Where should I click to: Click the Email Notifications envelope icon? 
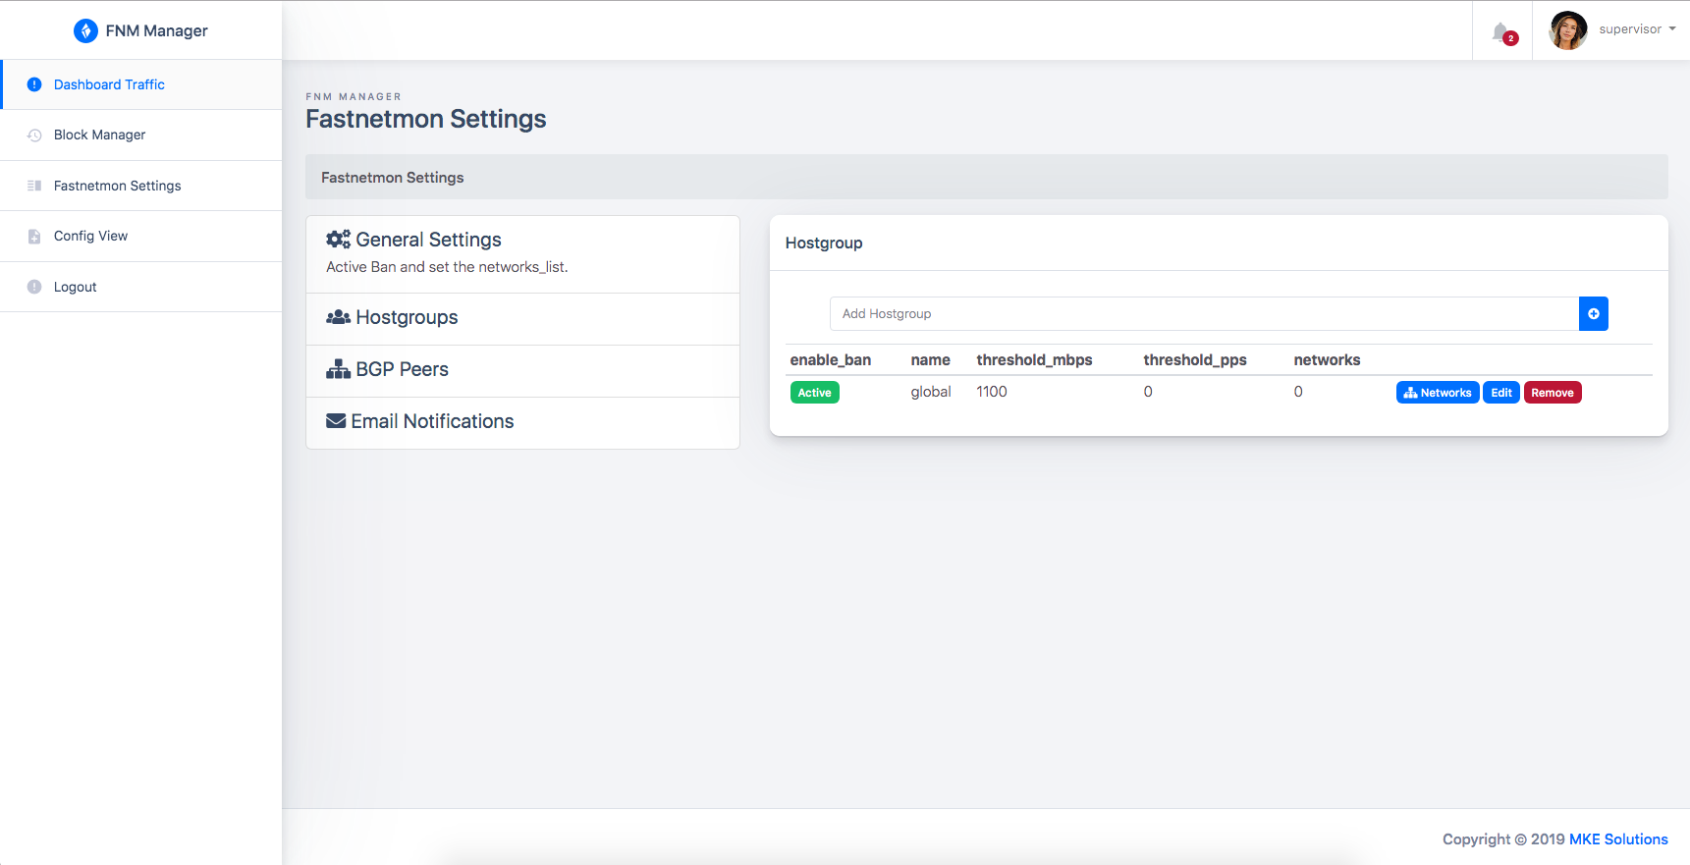[336, 421]
